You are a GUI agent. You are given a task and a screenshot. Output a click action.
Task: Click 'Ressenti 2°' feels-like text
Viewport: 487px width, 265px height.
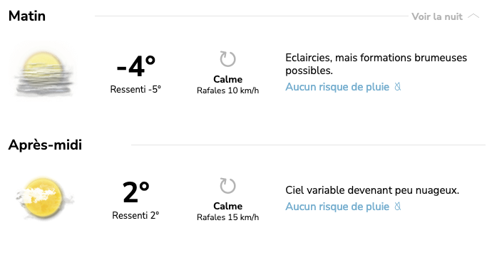pyautogui.click(x=135, y=215)
